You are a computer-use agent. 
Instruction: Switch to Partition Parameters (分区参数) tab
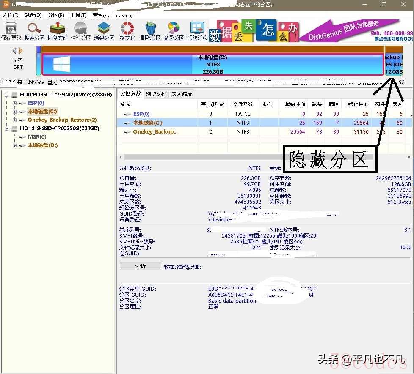point(131,93)
